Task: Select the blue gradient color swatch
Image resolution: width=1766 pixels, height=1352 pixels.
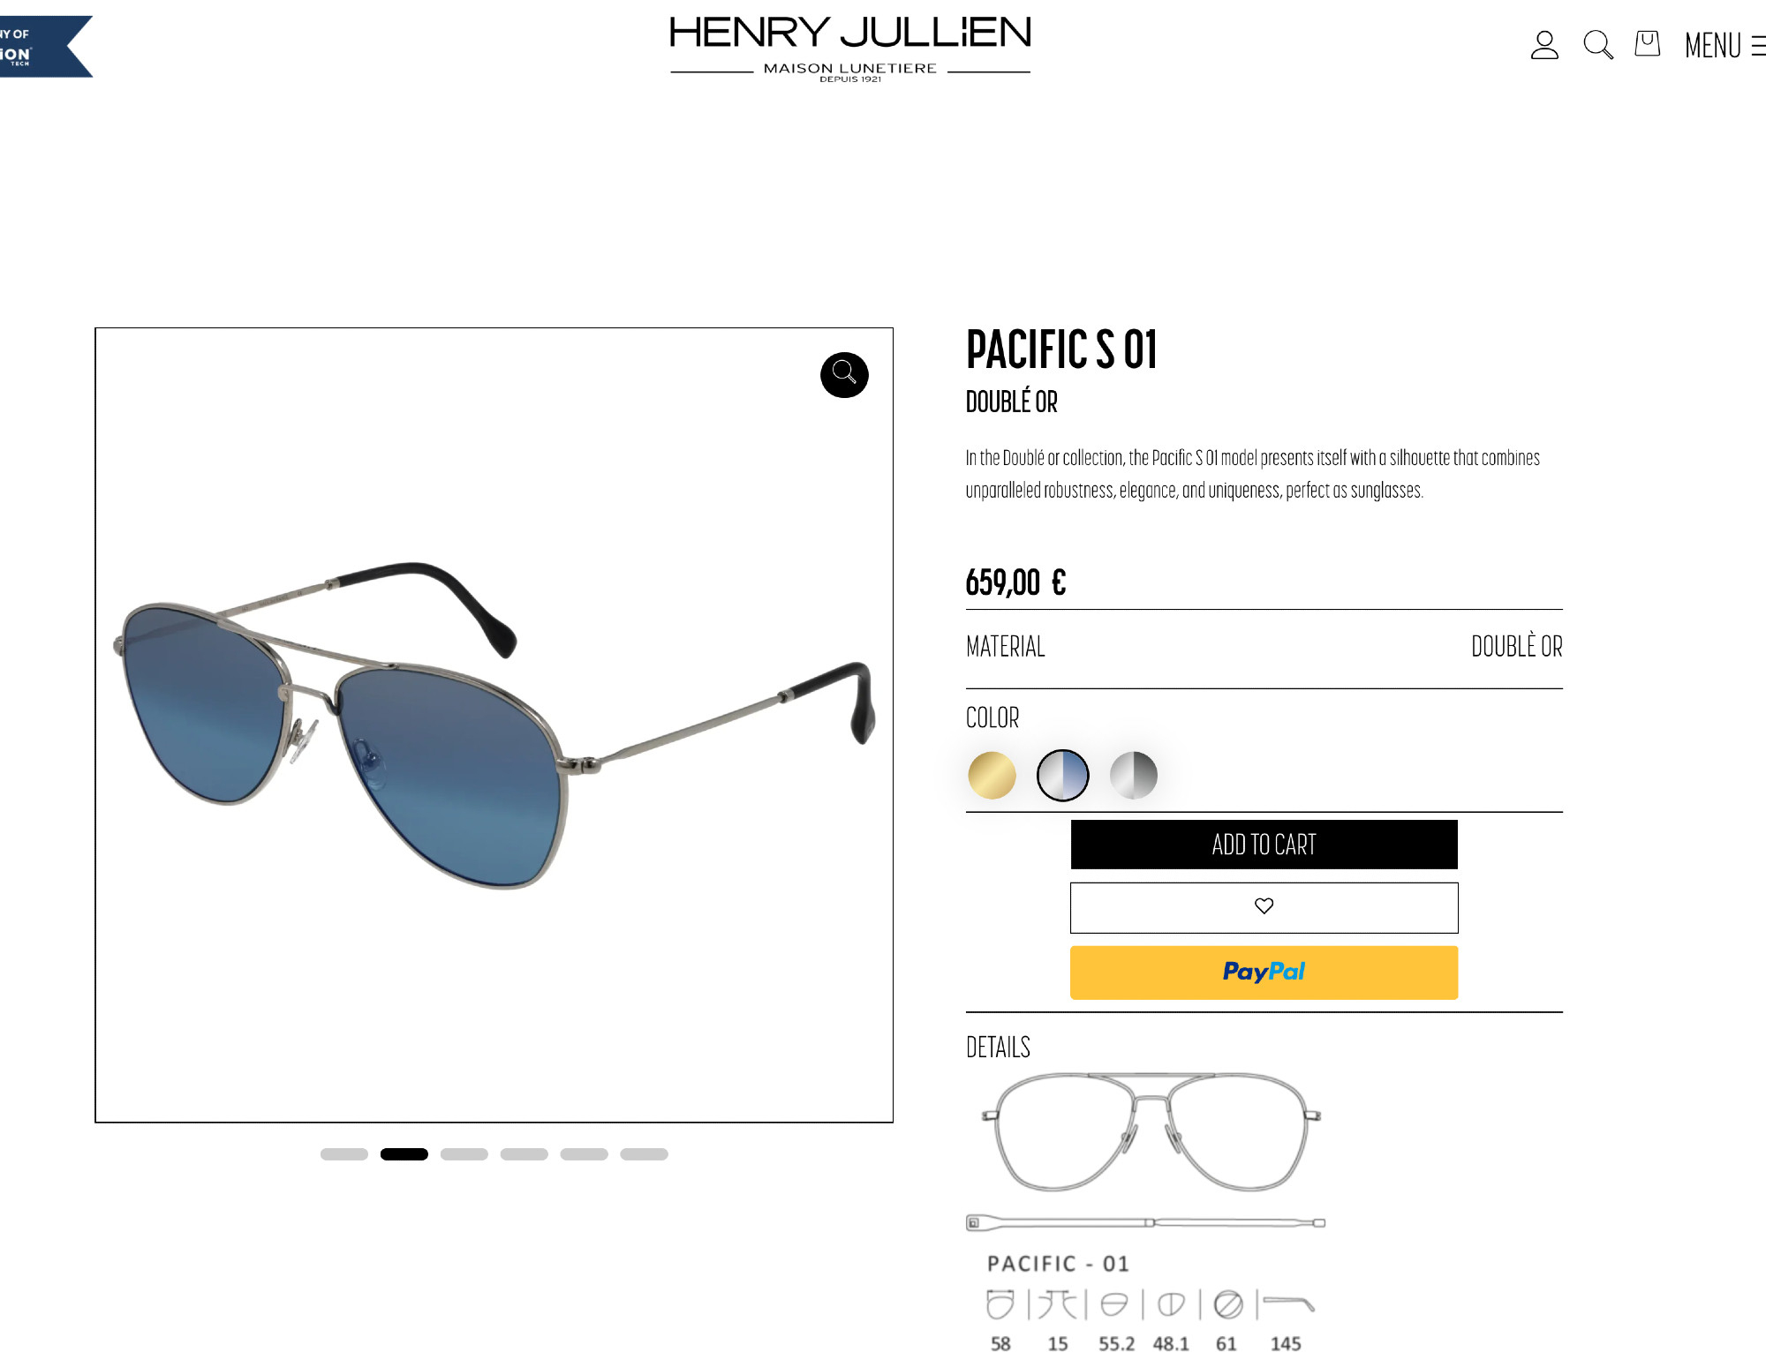Action: [1062, 775]
